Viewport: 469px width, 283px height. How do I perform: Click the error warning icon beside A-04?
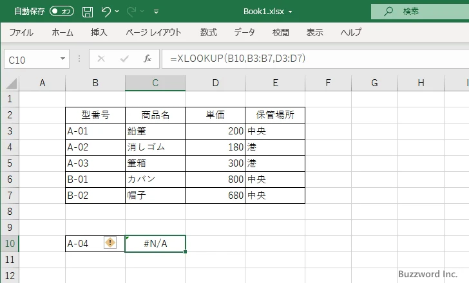coord(110,242)
